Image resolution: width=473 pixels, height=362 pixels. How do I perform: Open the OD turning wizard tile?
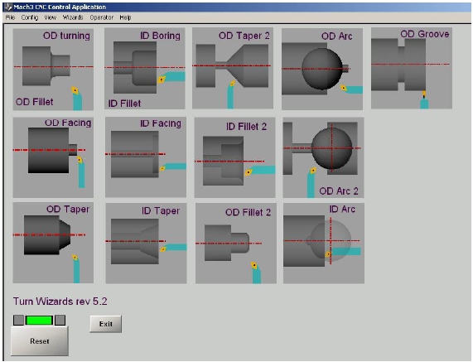tap(53, 70)
